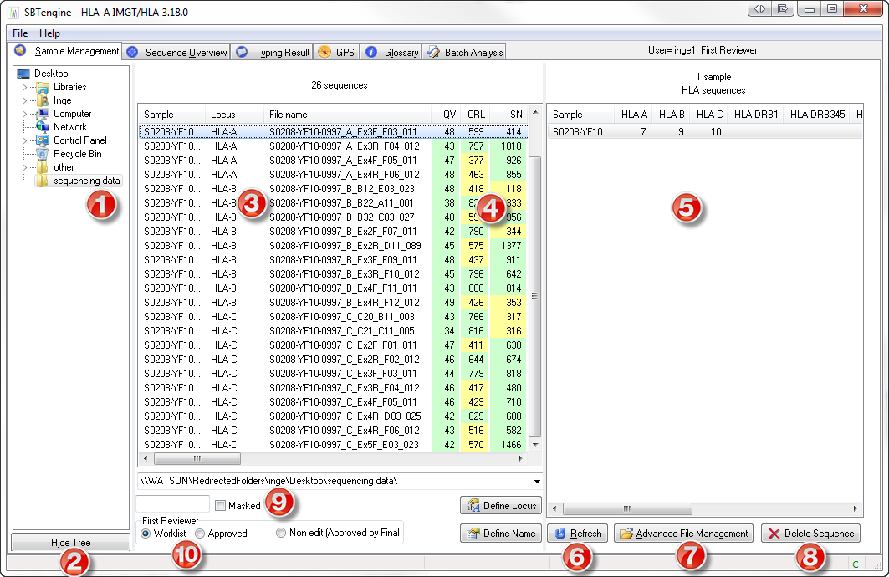Click the text field left of Masked
Viewport: 889px width, 577px height.
pyautogui.click(x=173, y=504)
